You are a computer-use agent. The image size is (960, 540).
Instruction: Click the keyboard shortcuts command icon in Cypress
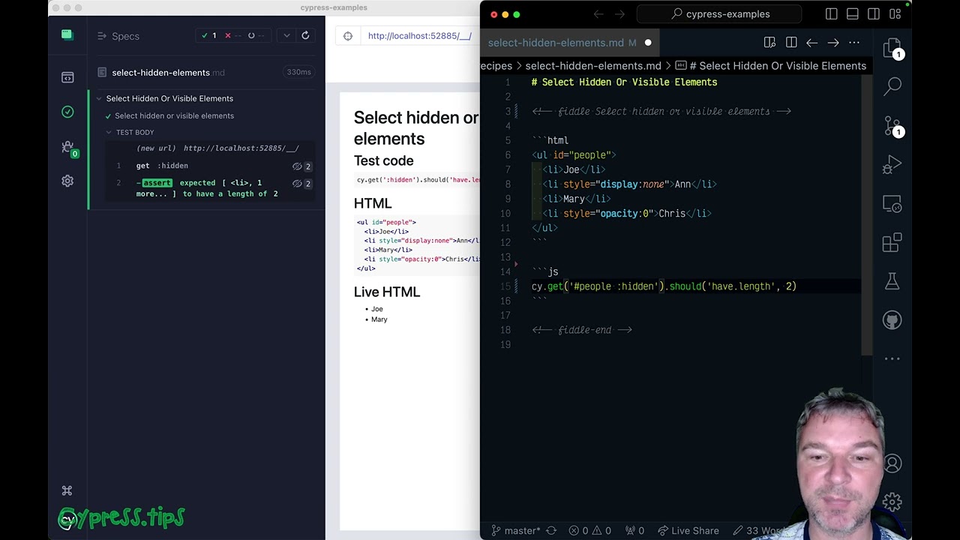(67, 490)
